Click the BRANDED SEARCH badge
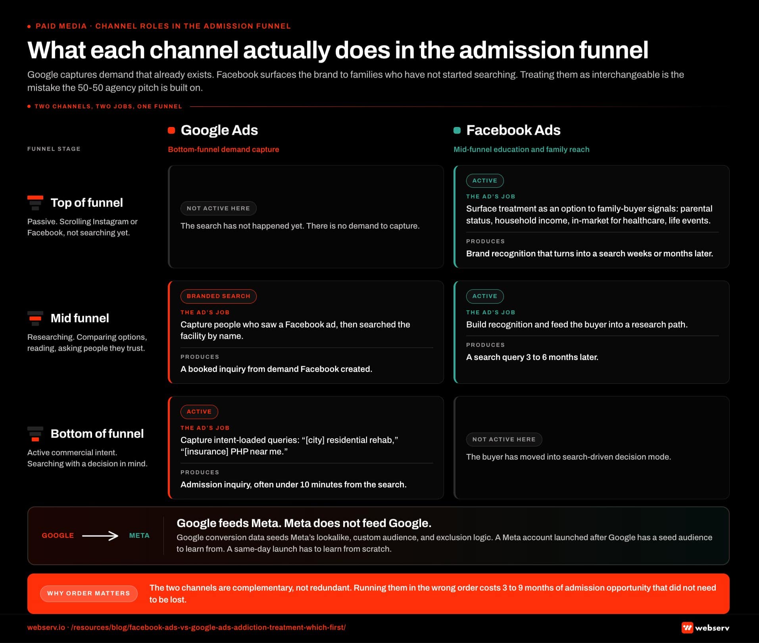The width and height of the screenshot is (759, 643). pyautogui.click(x=219, y=296)
